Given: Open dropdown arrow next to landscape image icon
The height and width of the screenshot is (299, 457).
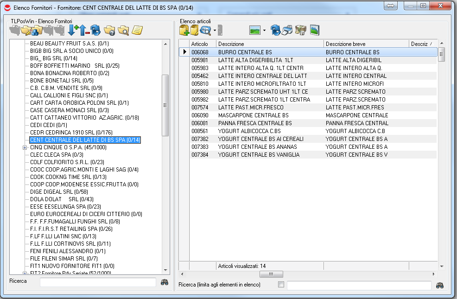Looking at the screenshot, I should (264, 31).
